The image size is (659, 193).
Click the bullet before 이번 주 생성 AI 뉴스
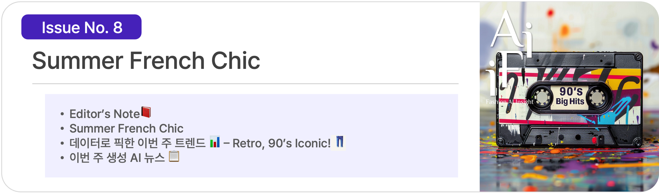tap(62, 158)
